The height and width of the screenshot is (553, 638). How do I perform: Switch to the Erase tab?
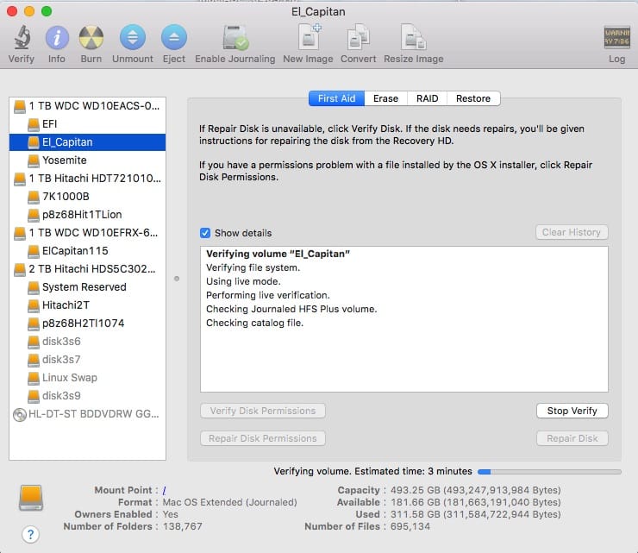[x=385, y=98]
